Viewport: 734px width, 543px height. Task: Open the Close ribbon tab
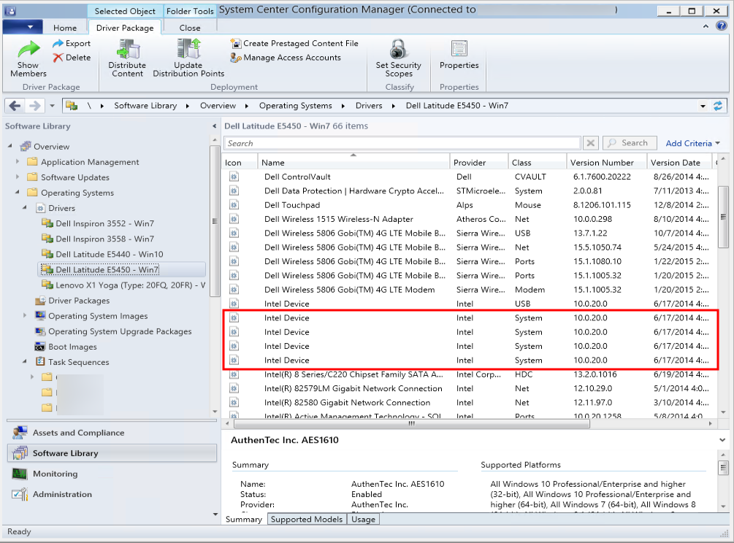[190, 28]
